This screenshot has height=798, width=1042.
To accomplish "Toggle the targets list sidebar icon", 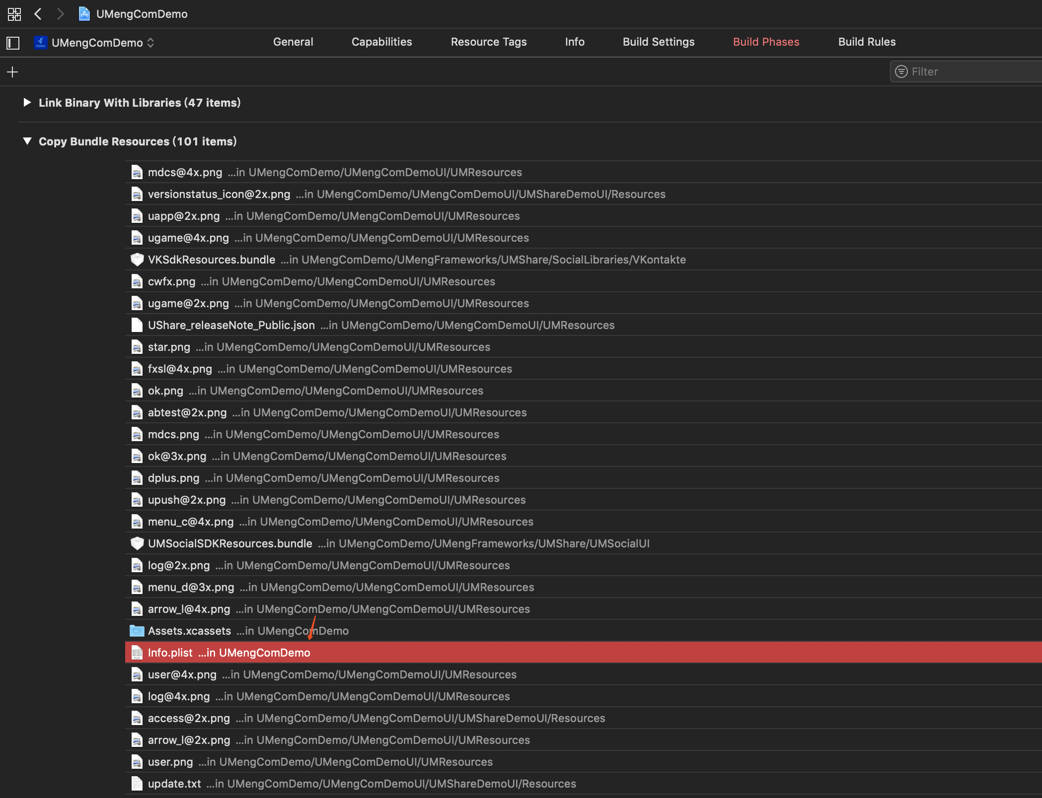I will coord(13,43).
